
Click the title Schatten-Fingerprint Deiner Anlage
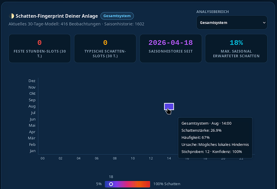pos(57,16)
